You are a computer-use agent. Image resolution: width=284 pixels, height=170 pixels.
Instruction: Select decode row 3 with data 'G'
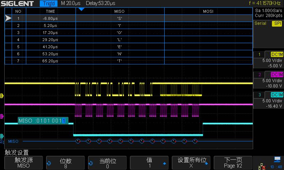tap(119, 32)
